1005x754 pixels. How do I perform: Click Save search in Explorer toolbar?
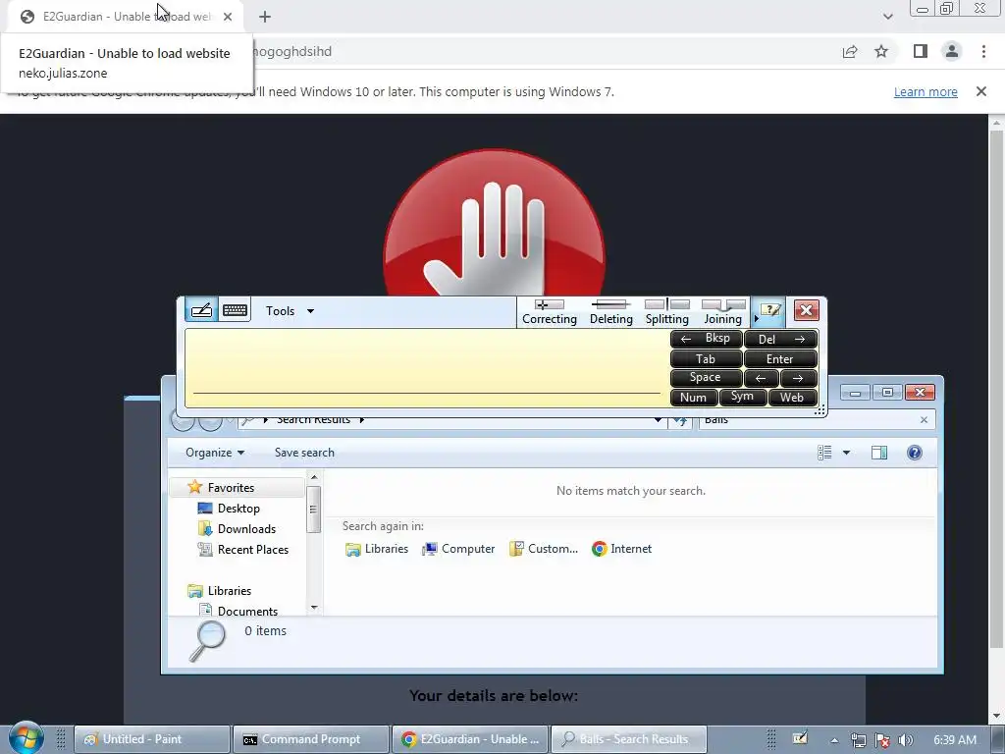[304, 453]
